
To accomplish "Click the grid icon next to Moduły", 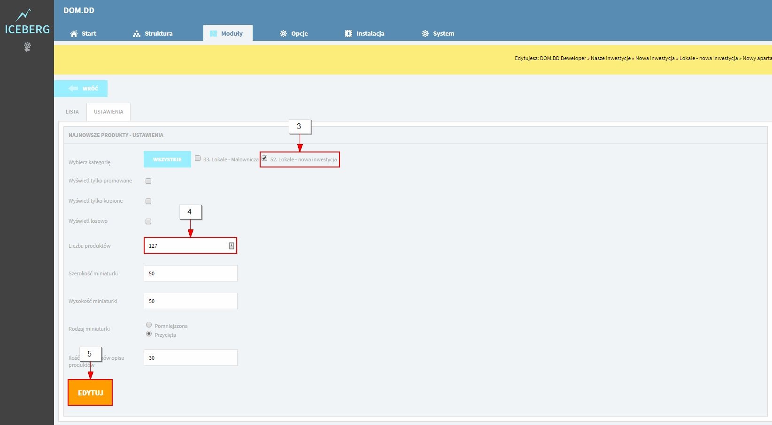I will (213, 33).
